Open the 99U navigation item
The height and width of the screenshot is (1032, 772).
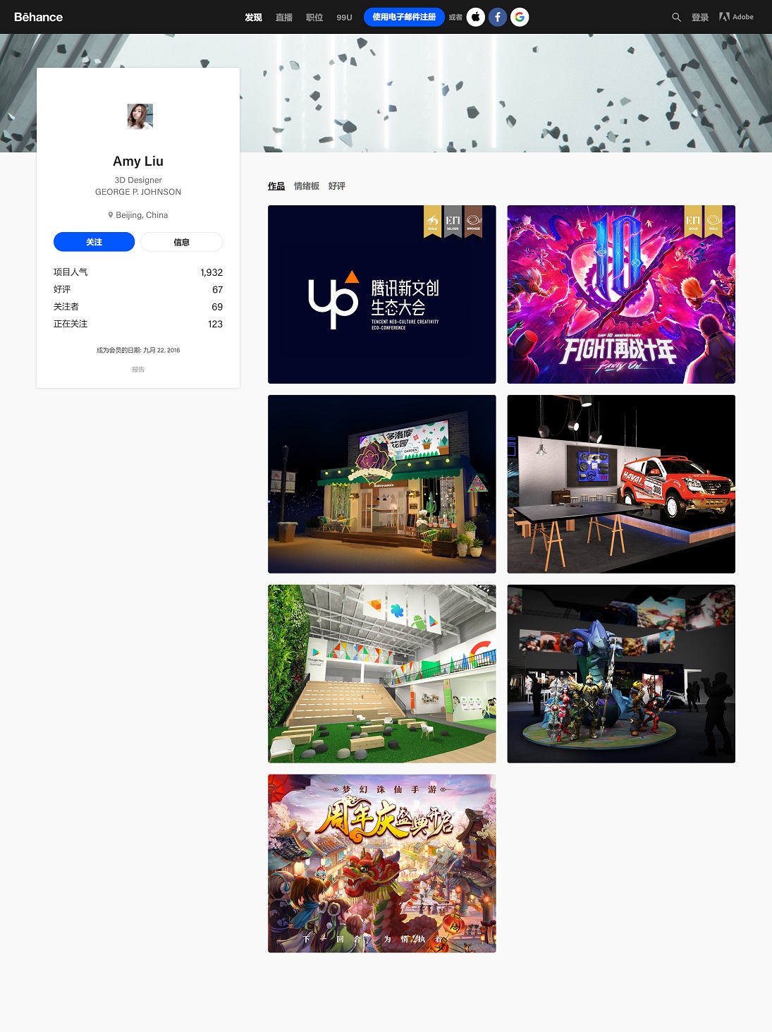click(344, 17)
